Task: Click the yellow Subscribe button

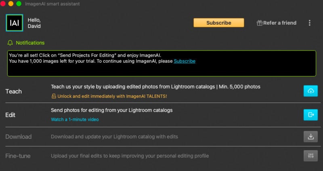Action: (218, 23)
